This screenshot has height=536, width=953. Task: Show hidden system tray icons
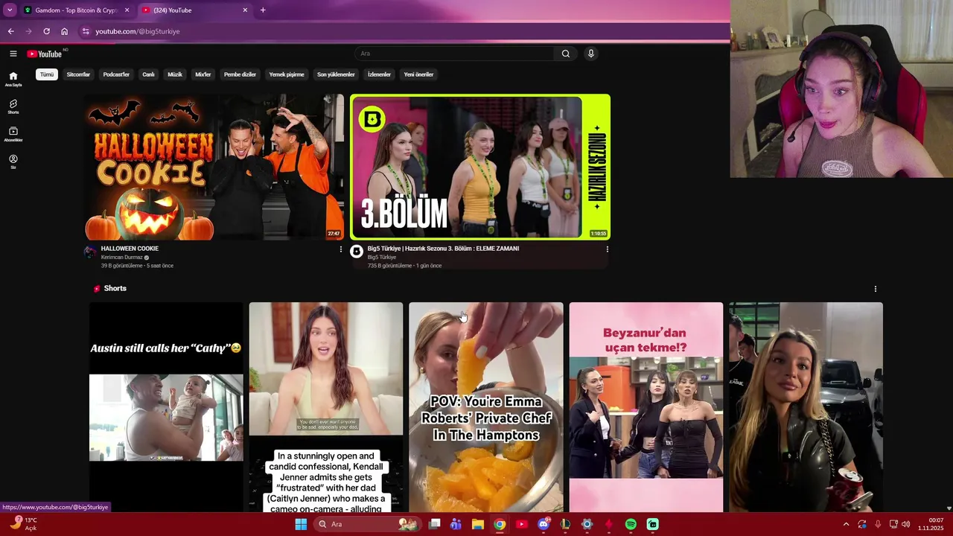click(846, 524)
